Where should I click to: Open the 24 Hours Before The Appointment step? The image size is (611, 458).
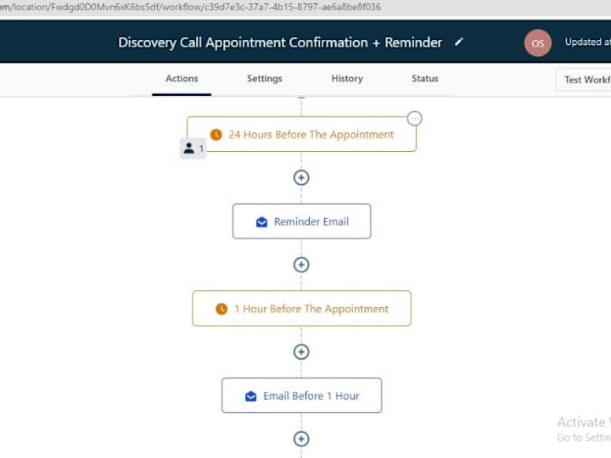(301, 134)
